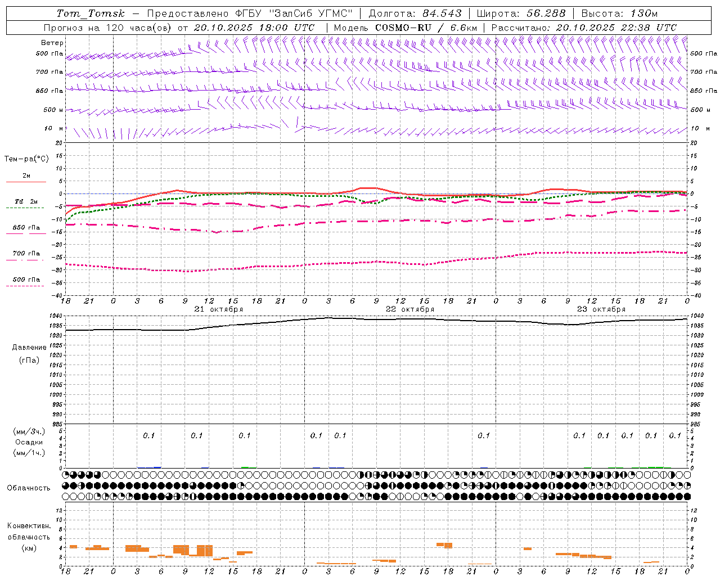The width and height of the screenshot is (720, 576).
Task: Select the 'Прогноз на 120 часа(ов)' forecast text
Action: [x=107, y=28]
